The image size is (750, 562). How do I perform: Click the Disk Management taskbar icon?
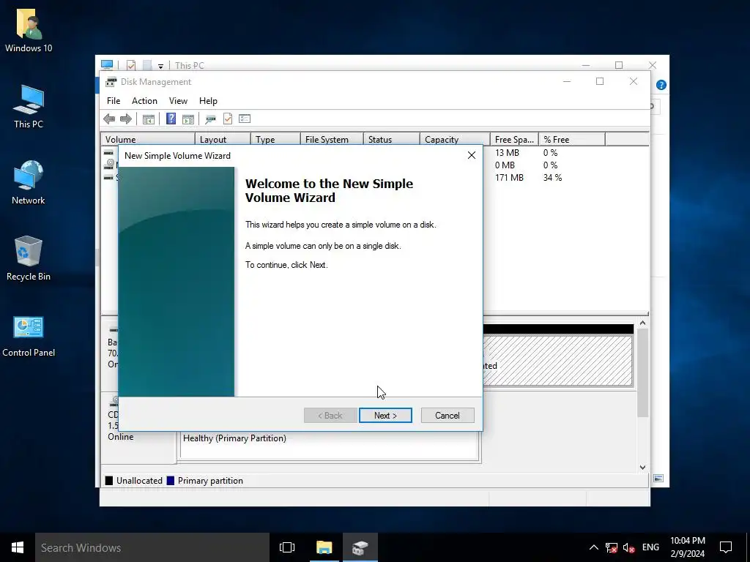click(x=360, y=547)
